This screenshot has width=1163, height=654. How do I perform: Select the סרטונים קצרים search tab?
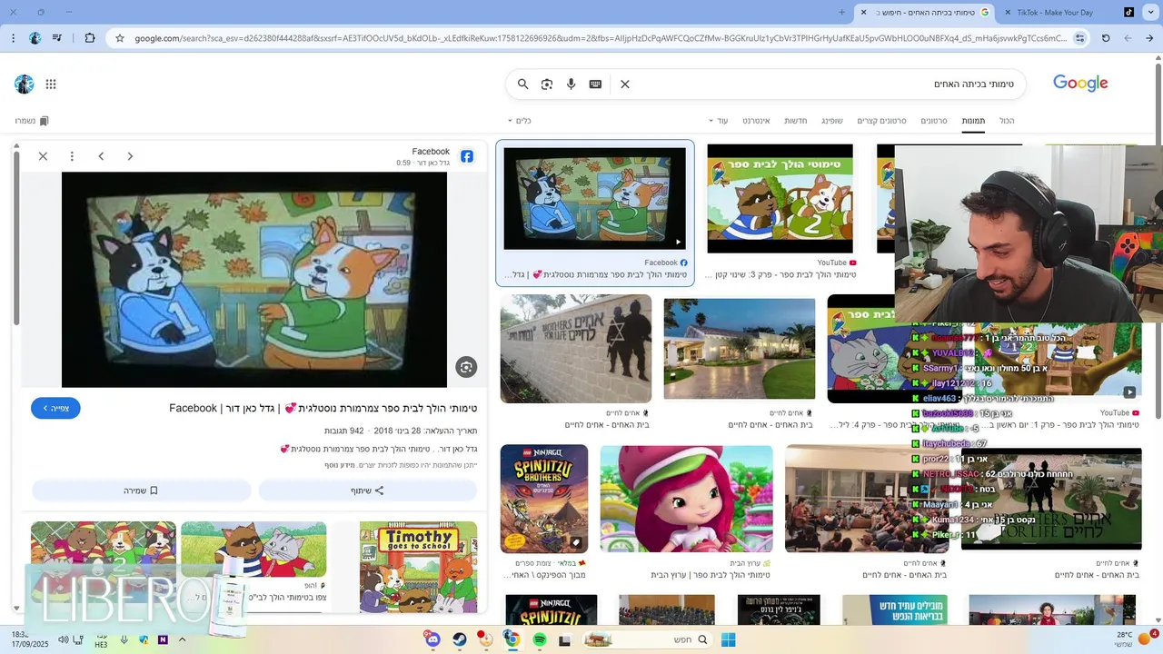point(881,121)
